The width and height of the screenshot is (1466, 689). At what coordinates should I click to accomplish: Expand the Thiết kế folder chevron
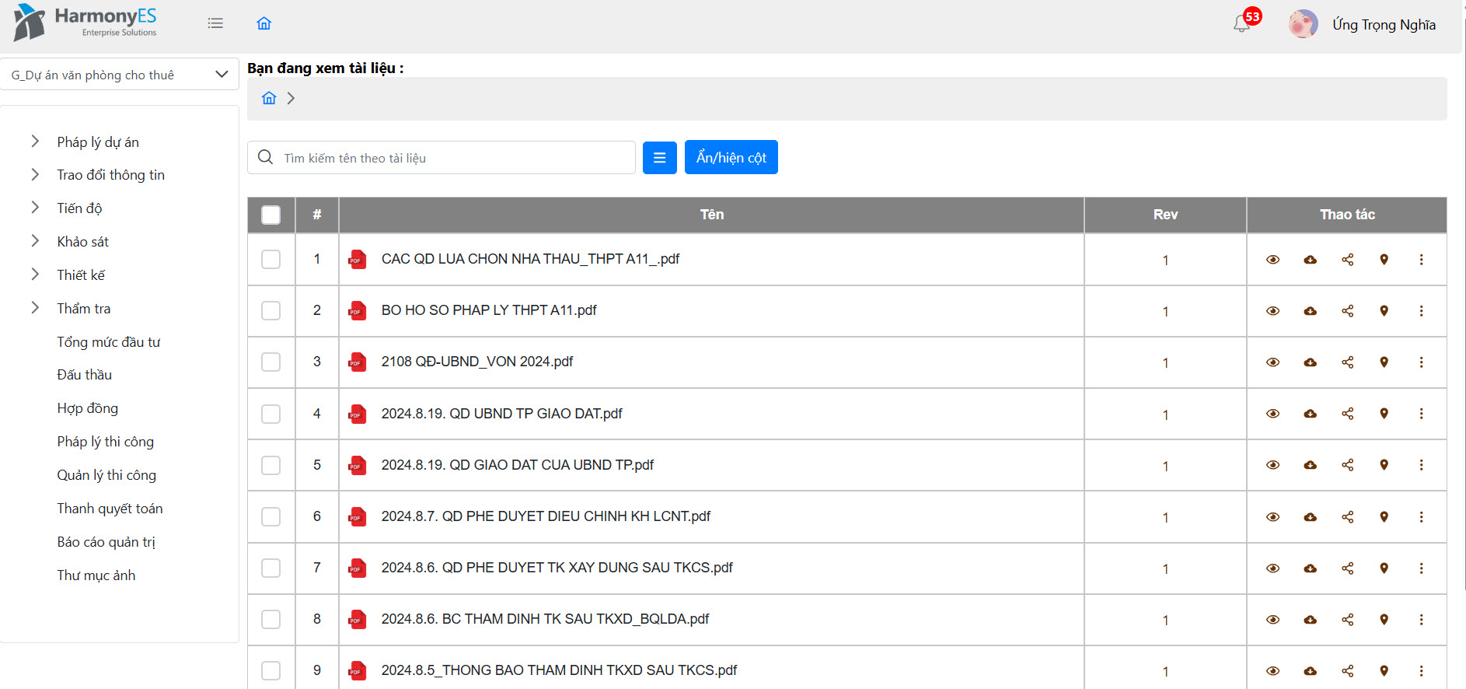click(35, 275)
